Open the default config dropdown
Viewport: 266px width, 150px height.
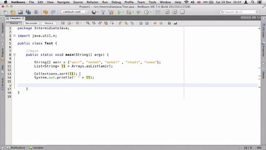(74, 12)
